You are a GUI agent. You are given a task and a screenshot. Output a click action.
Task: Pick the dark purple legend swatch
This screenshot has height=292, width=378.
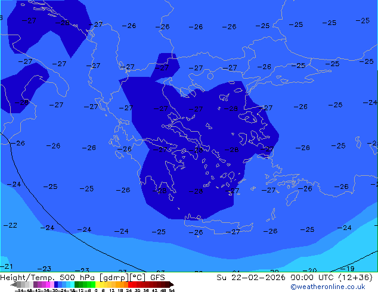point(35,284)
